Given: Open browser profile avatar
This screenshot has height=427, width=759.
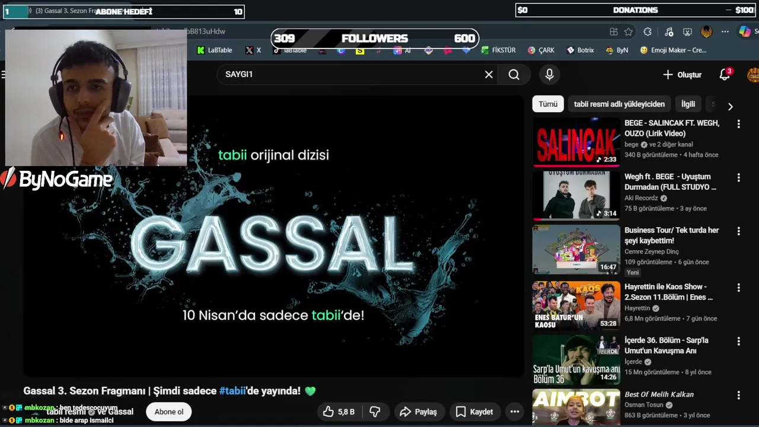Looking at the screenshot, I should pos(706,31).
